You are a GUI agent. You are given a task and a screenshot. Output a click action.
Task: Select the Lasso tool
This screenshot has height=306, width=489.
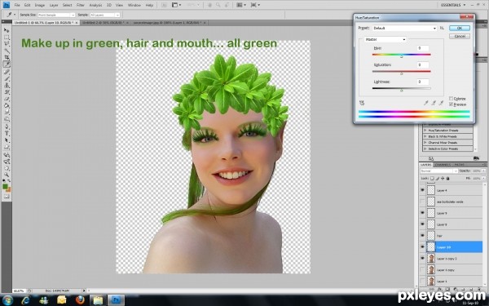(x=7, y=44)
